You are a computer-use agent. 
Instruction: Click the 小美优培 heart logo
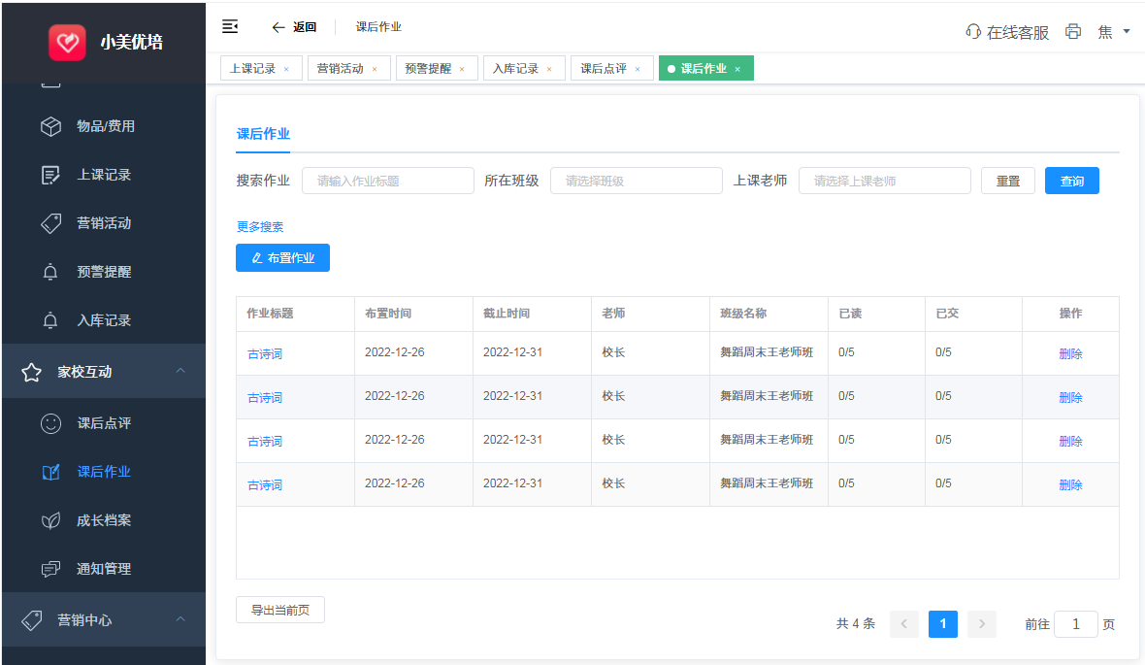[68, 42]
